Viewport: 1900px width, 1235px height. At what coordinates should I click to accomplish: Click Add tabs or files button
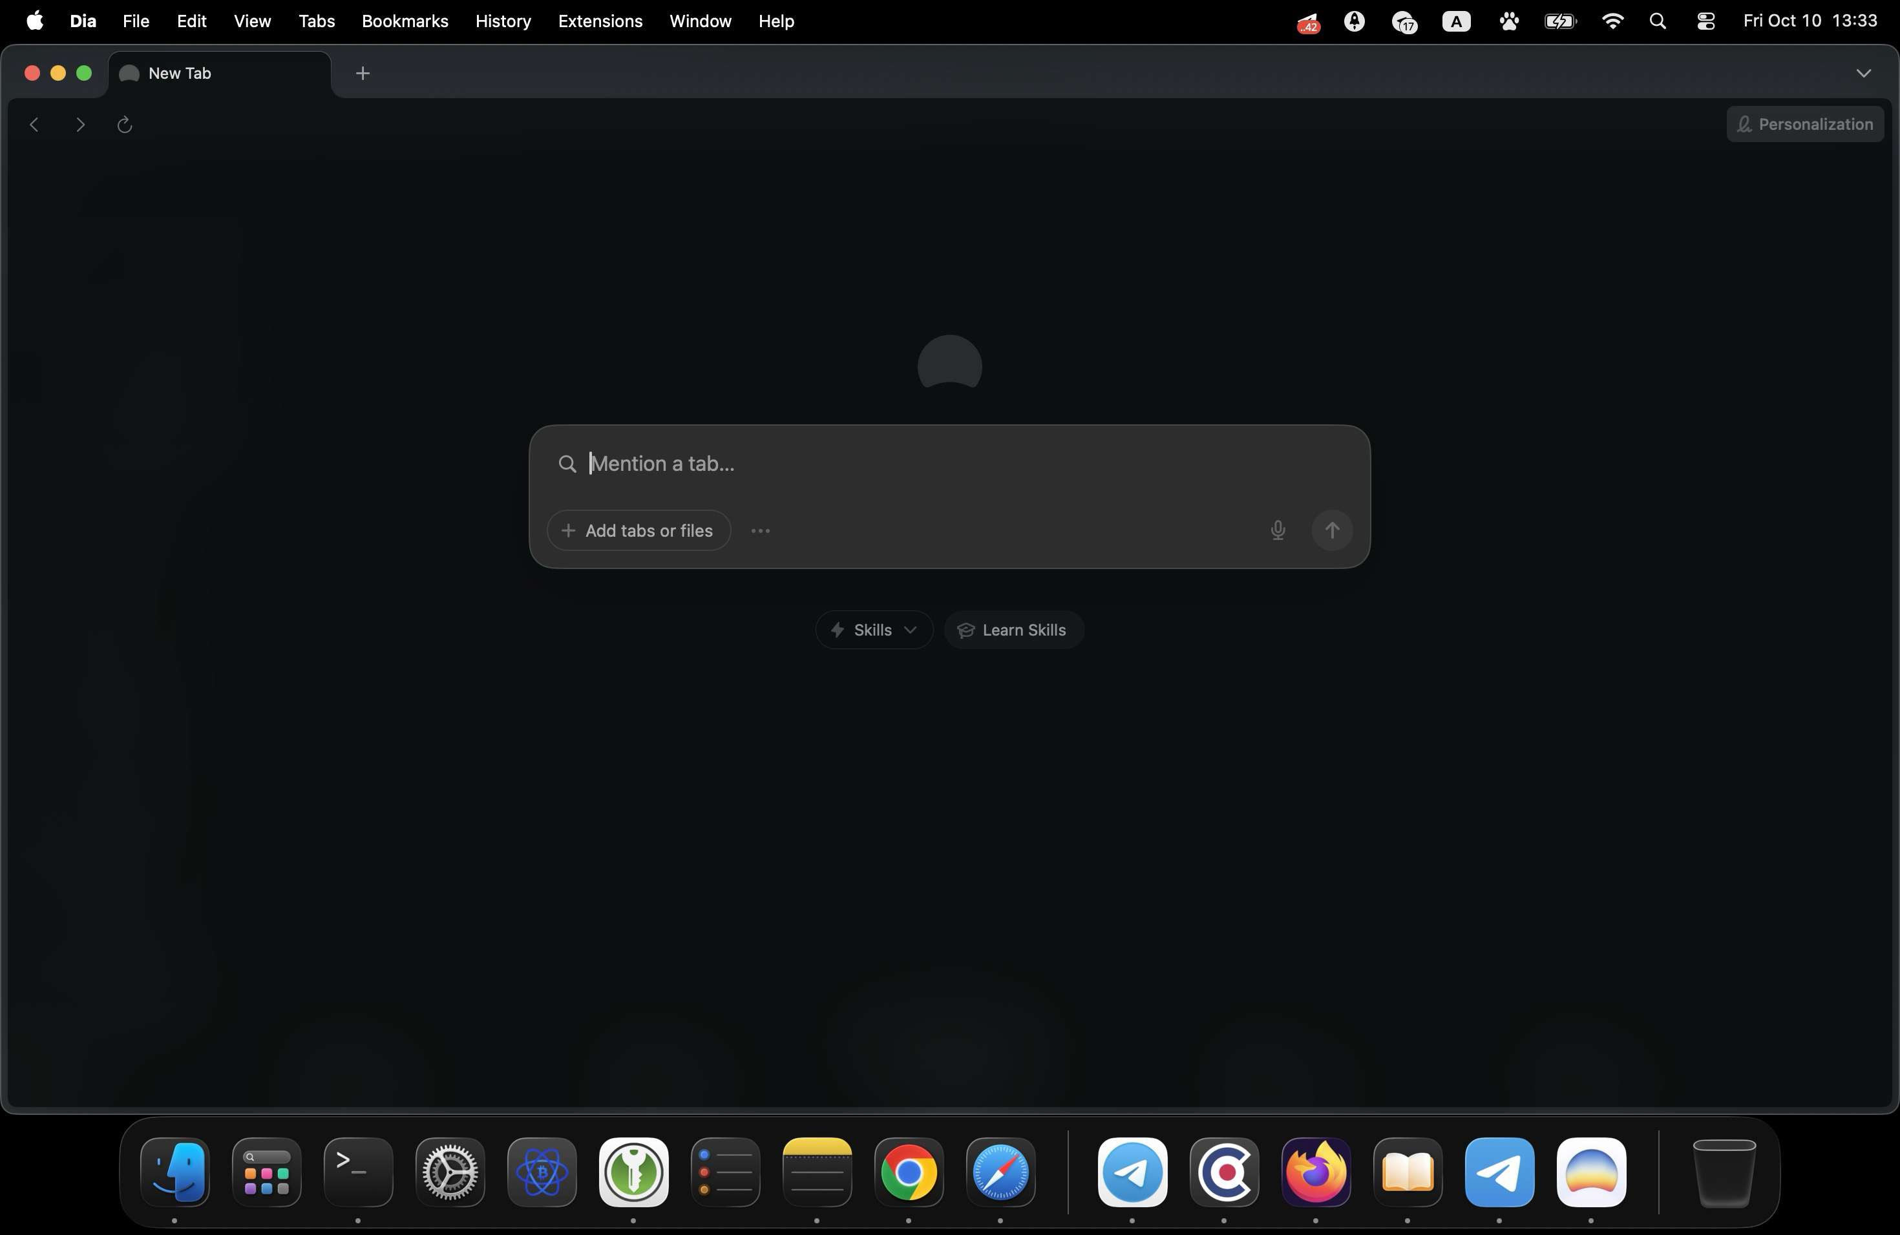point(639,530)
